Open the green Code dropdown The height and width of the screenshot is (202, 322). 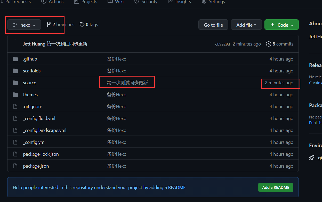tap(281, 25)
